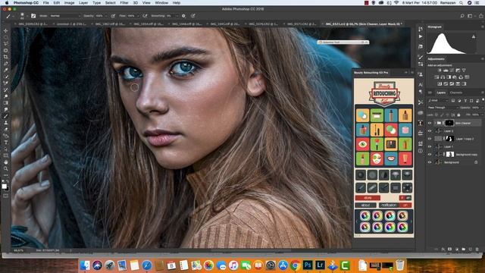This screenshot has width=485, height=273.
Task: Click the makeup brush icon on green tile
Action: [377, 144]
